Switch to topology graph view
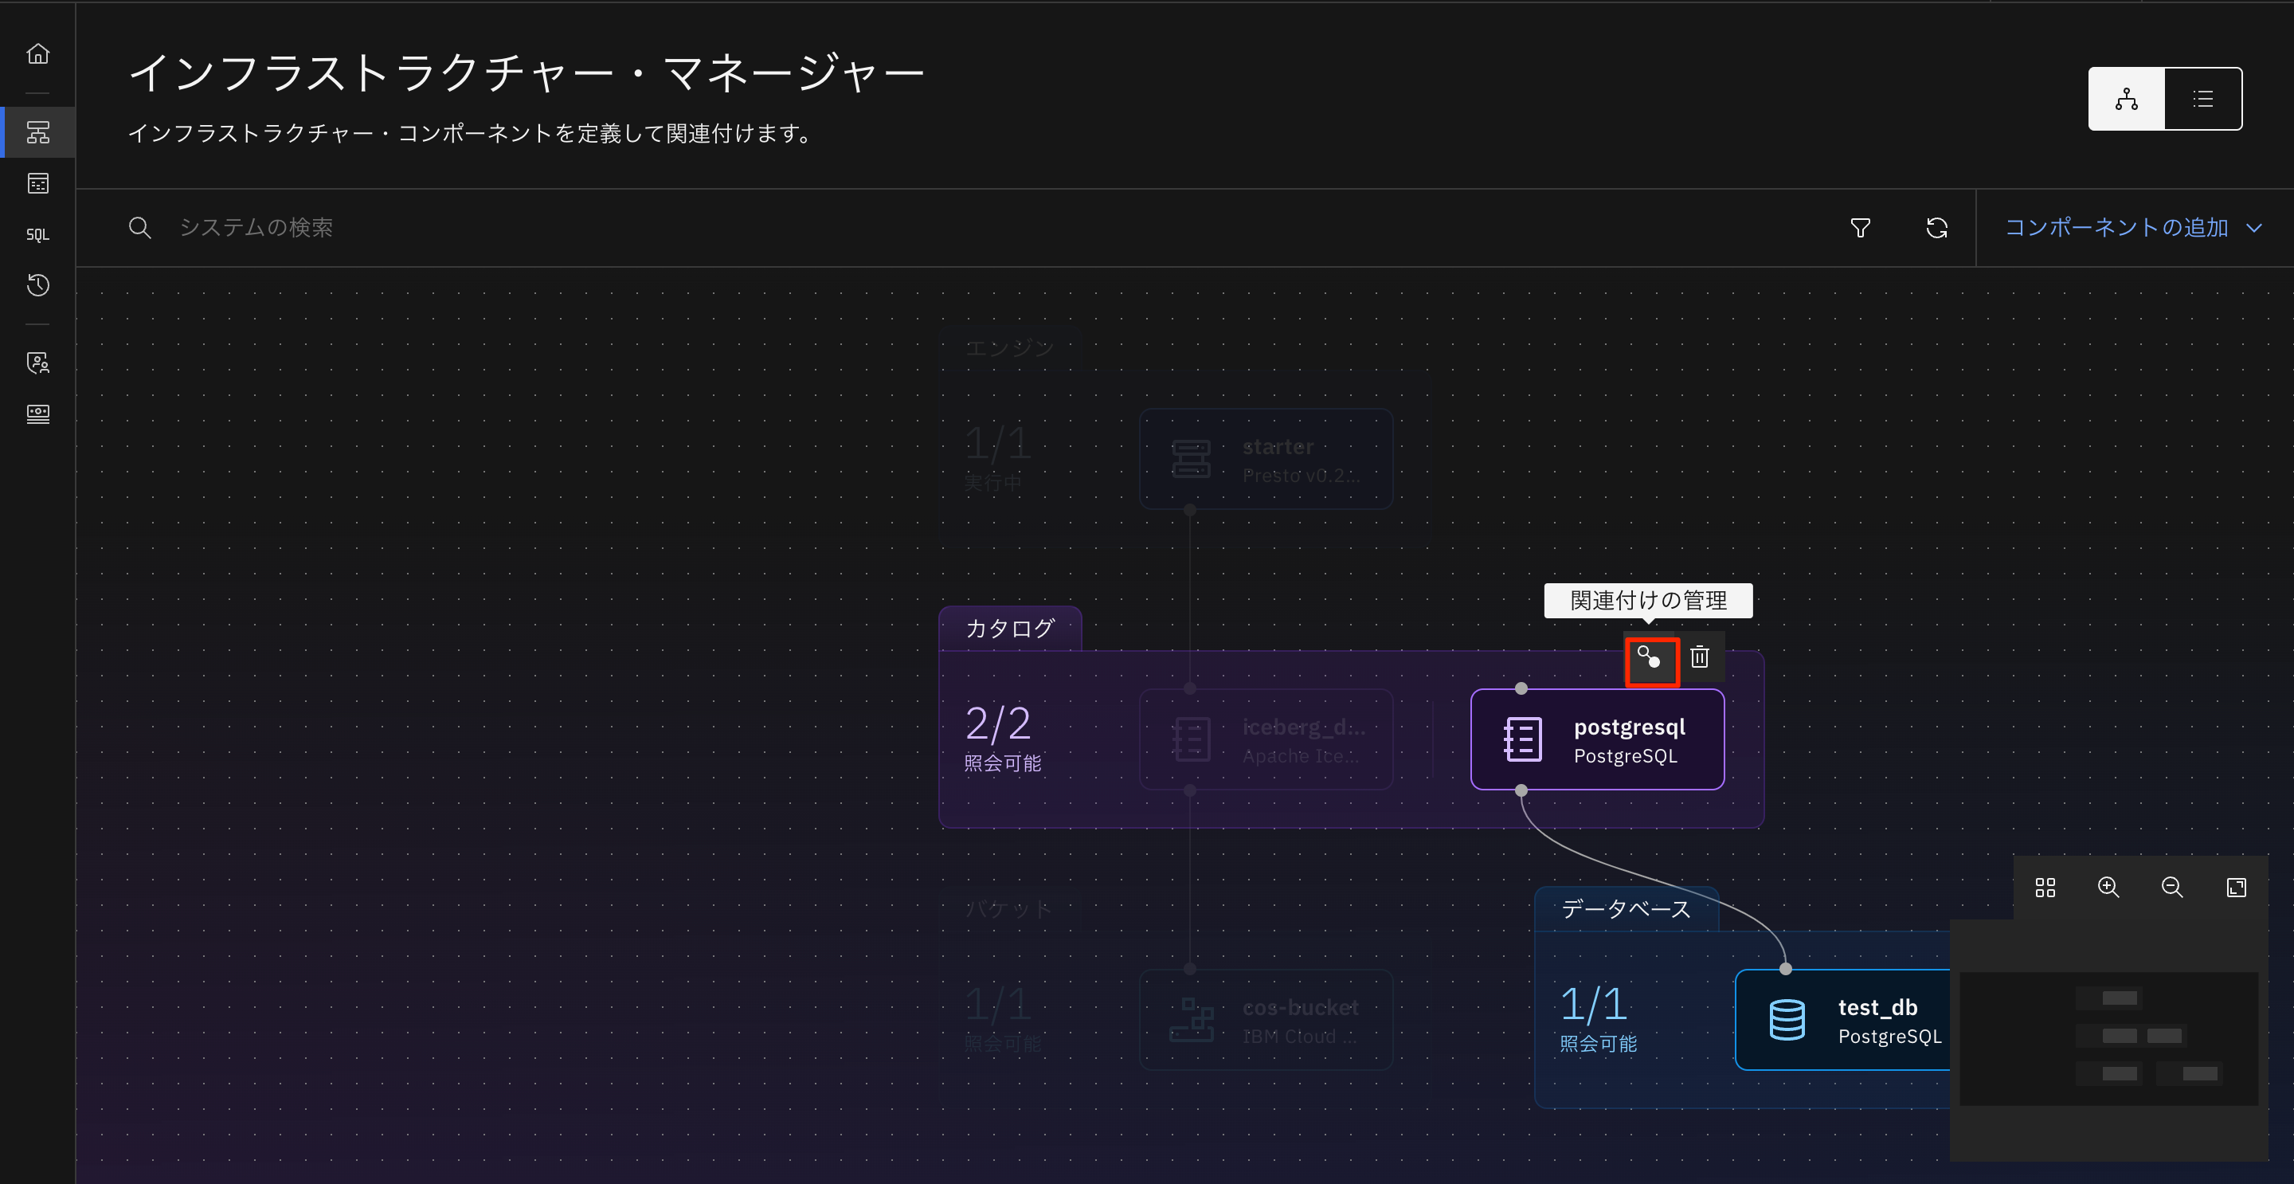 pyautogui.click(x=2126, y=98)
